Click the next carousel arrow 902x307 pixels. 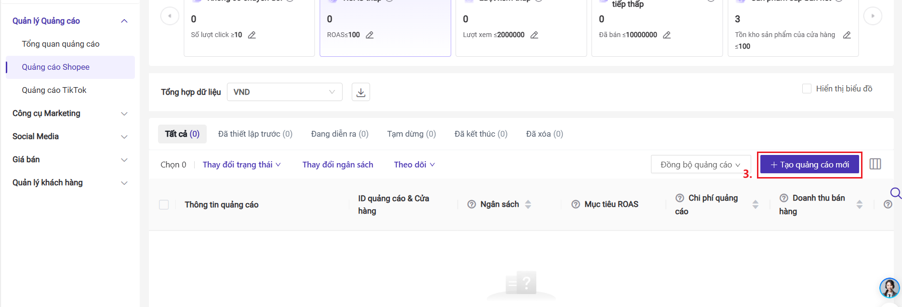pos(873,16)
